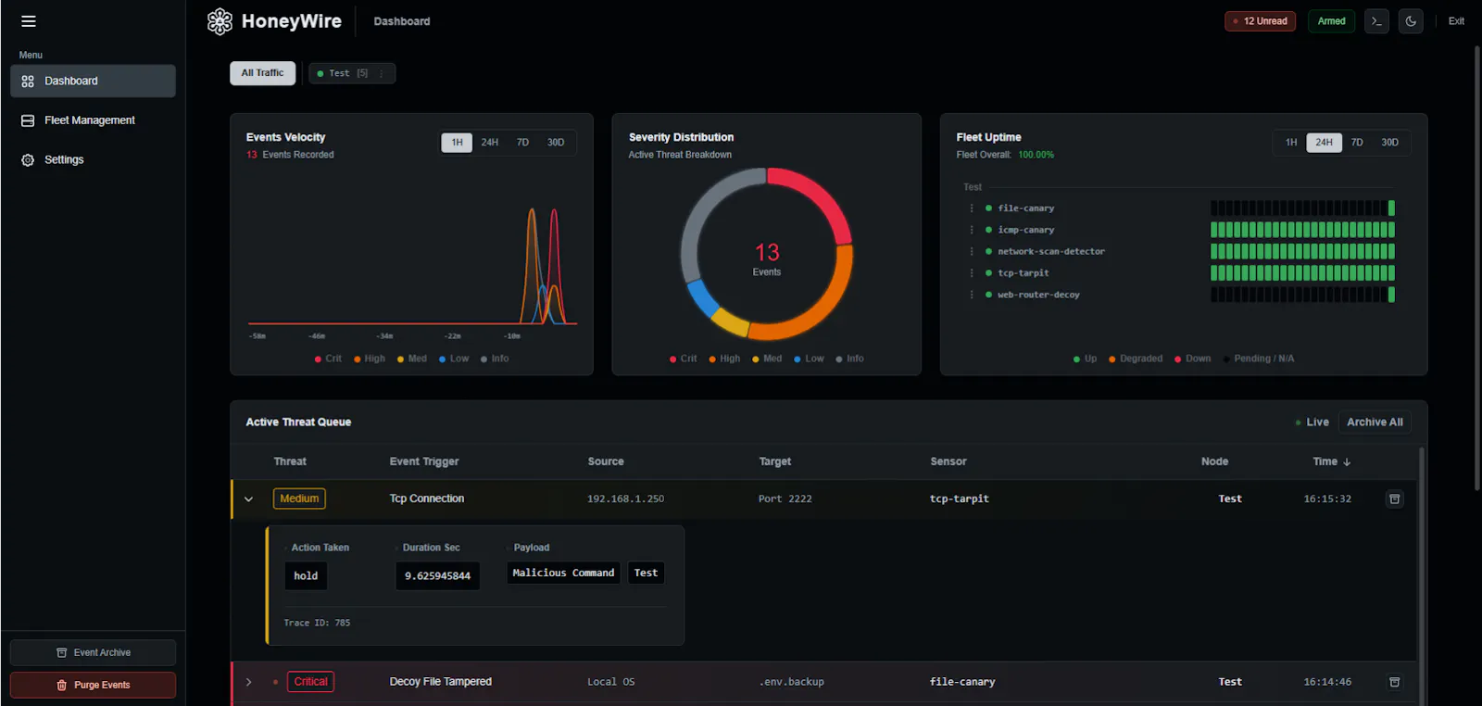The width and height of the screenshot is (1482, 706).
Task: Click the network-scan-detector sensor name
Action: pos(1051,251)
